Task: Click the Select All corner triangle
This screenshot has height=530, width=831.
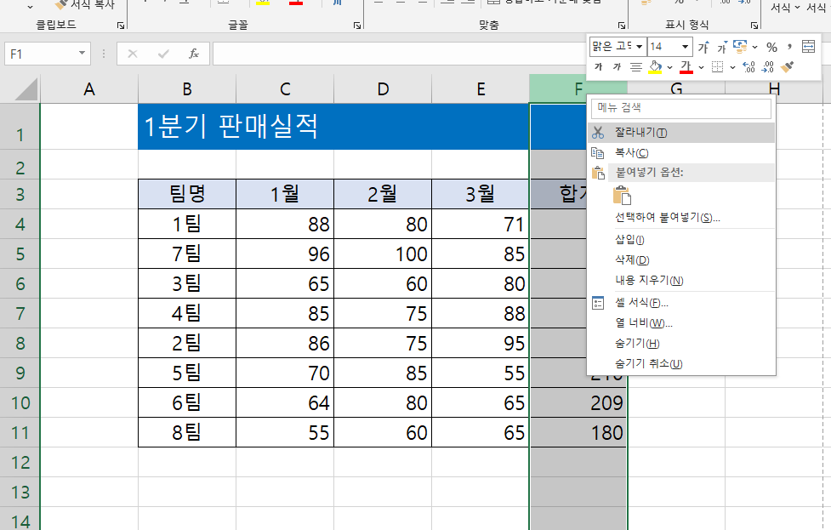Action: 26,89
